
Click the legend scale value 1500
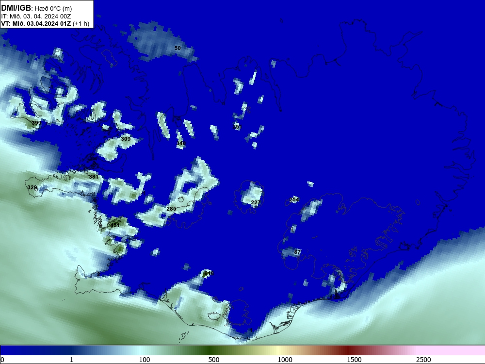(x=354, y=360)
